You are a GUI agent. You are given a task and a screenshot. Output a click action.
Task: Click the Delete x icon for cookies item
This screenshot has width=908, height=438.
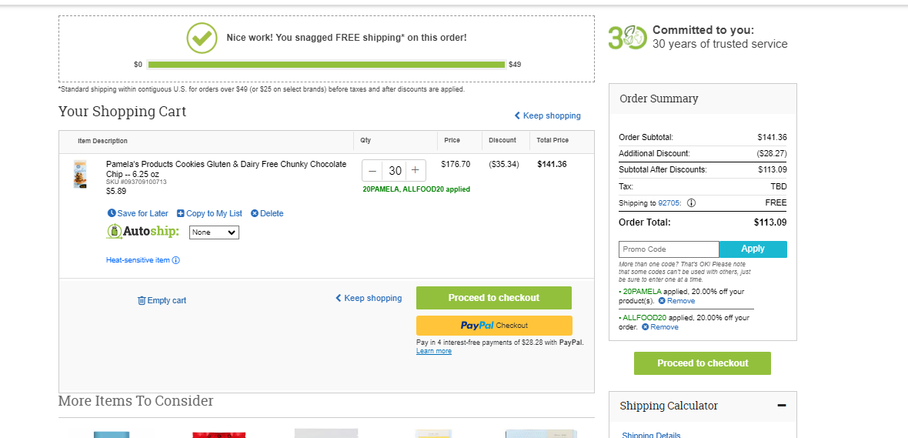(x=254, y=213)
